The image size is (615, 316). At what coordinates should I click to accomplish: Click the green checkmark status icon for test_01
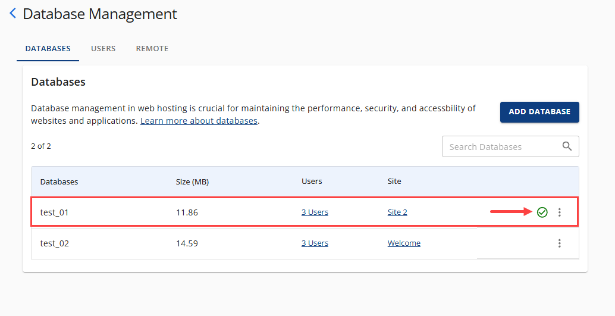click(542, 212)
